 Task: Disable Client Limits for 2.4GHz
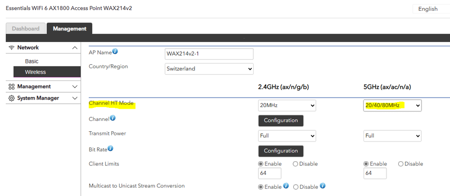295,164
